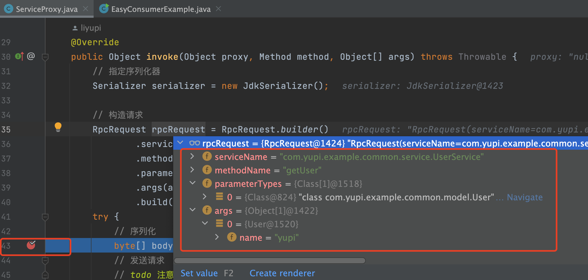588x280 pixels.
Task: Toggle fold marker on invoke method line 30
Action: (45, 57)
